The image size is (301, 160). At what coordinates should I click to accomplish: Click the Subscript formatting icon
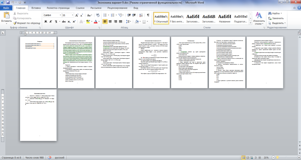pyautogui.click(x=69, y=21)
